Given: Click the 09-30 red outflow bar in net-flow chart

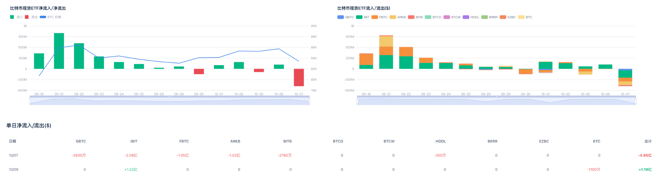Looking at the screenshot, I should pyautogui.click(x=199, y=71).
